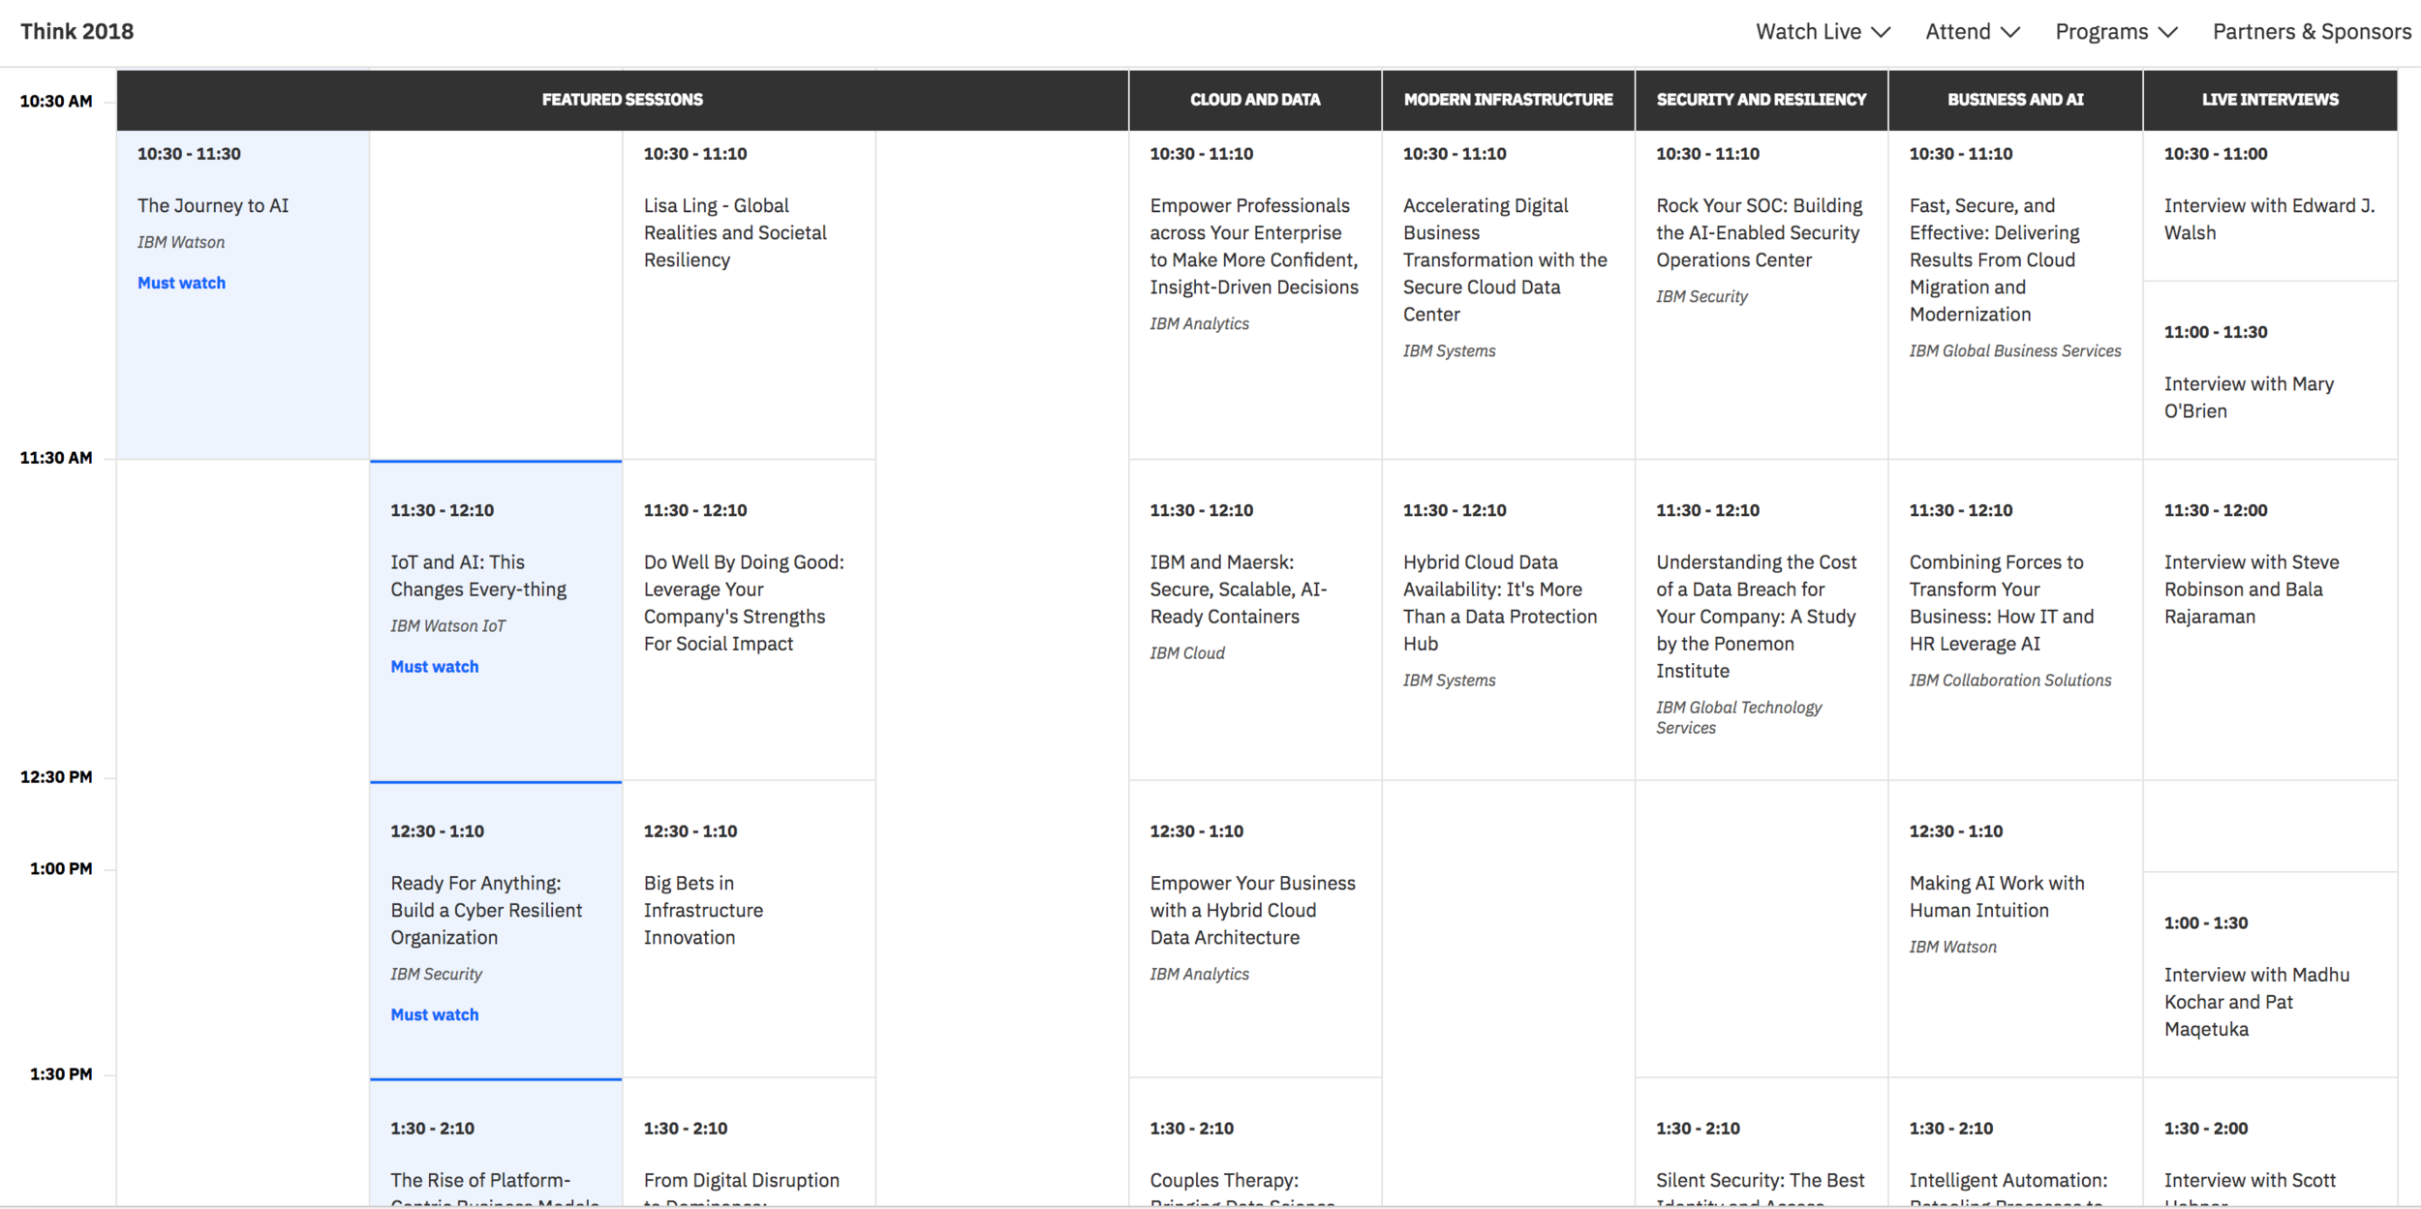2421x1209 pixels.
Task: Open Interview with Steve Robinson and Bala Rajaraman
Action: click(2252, 589)
